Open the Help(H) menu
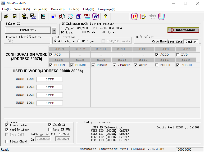Image resolution: width=204 pixels, height=152 pixels. [x=88, y=9]
